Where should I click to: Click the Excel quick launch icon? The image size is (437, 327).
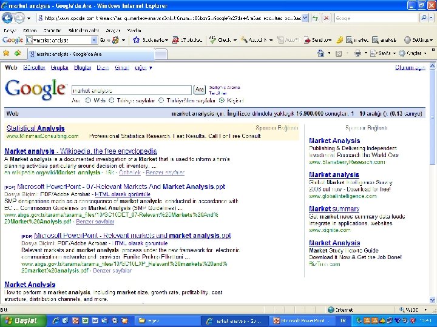[85, 321]
